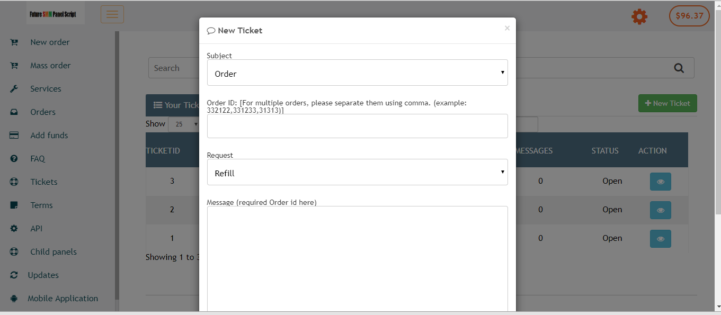View ticket 3 with eye button

tap(660, 181)
